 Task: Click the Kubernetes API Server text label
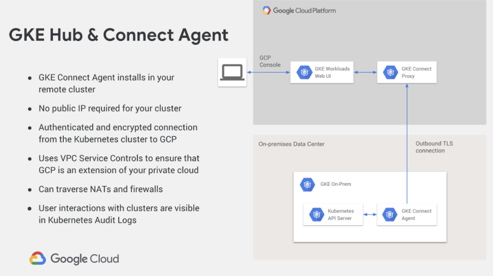tap(340, 215)
